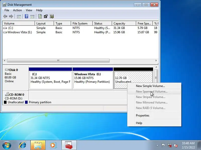Sort by the Free Space column header
Image resolution: width=201 pixels, height=150 pixels.
coord(144,23)
